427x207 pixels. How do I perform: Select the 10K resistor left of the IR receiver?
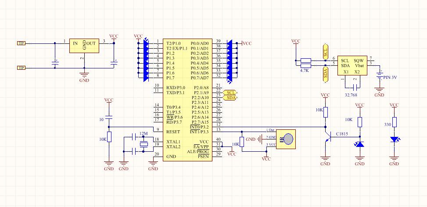point(241,142)
